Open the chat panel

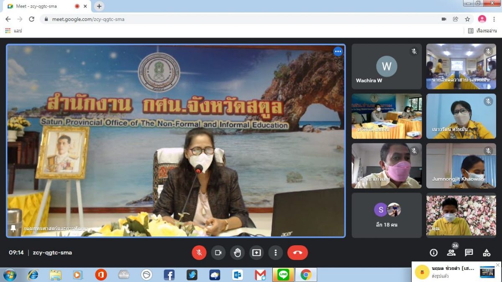click(x=469, y=253)
